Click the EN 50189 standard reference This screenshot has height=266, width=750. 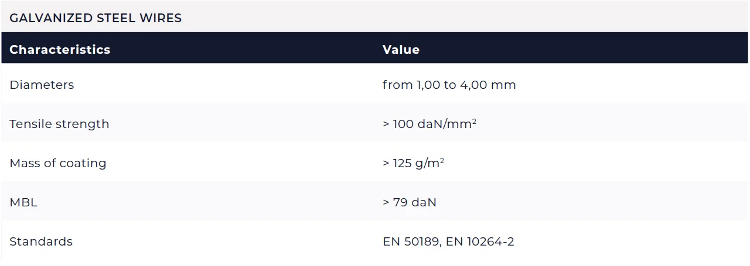pyautogui.click(x=411, y=241)
